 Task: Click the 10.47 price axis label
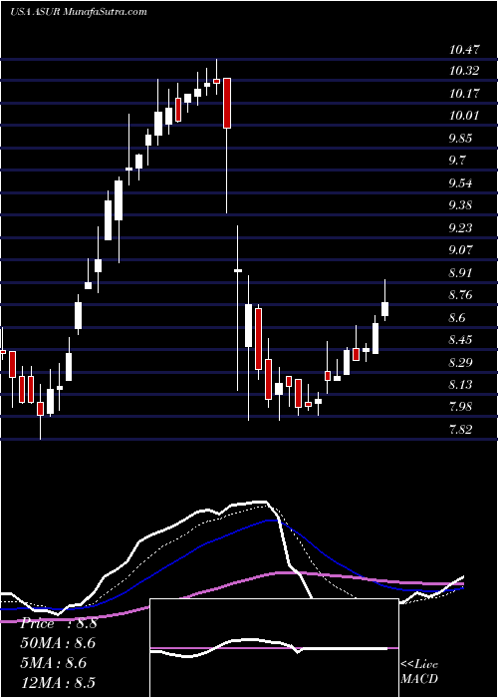[464, 50]
